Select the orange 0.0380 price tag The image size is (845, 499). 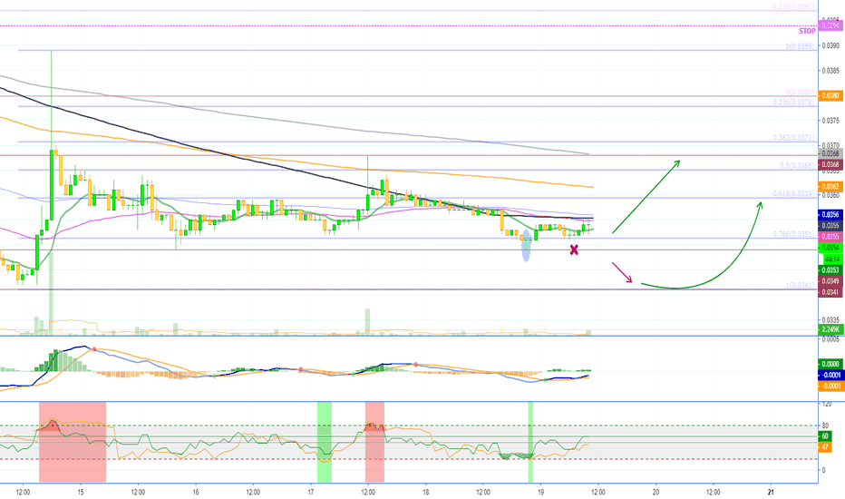[x=830, y=96]
